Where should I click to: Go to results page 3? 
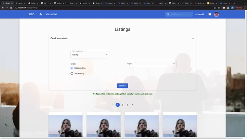(127, 105)
